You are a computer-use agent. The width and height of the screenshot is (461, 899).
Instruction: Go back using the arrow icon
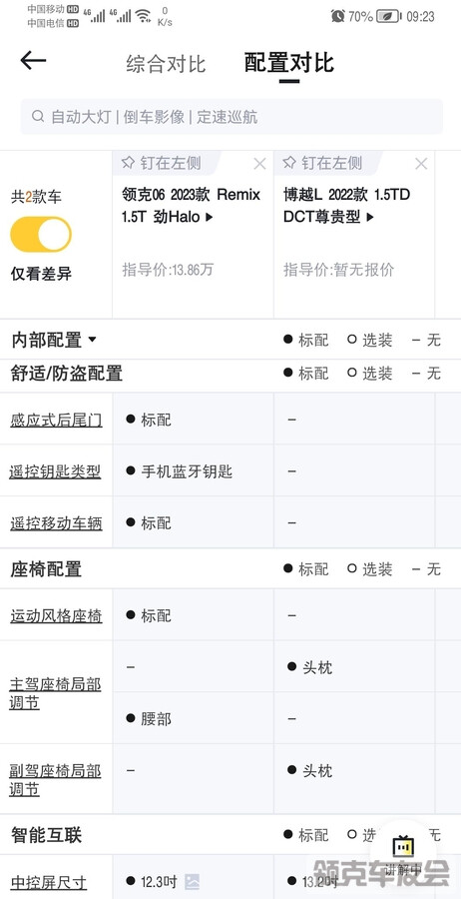[33, 60]
